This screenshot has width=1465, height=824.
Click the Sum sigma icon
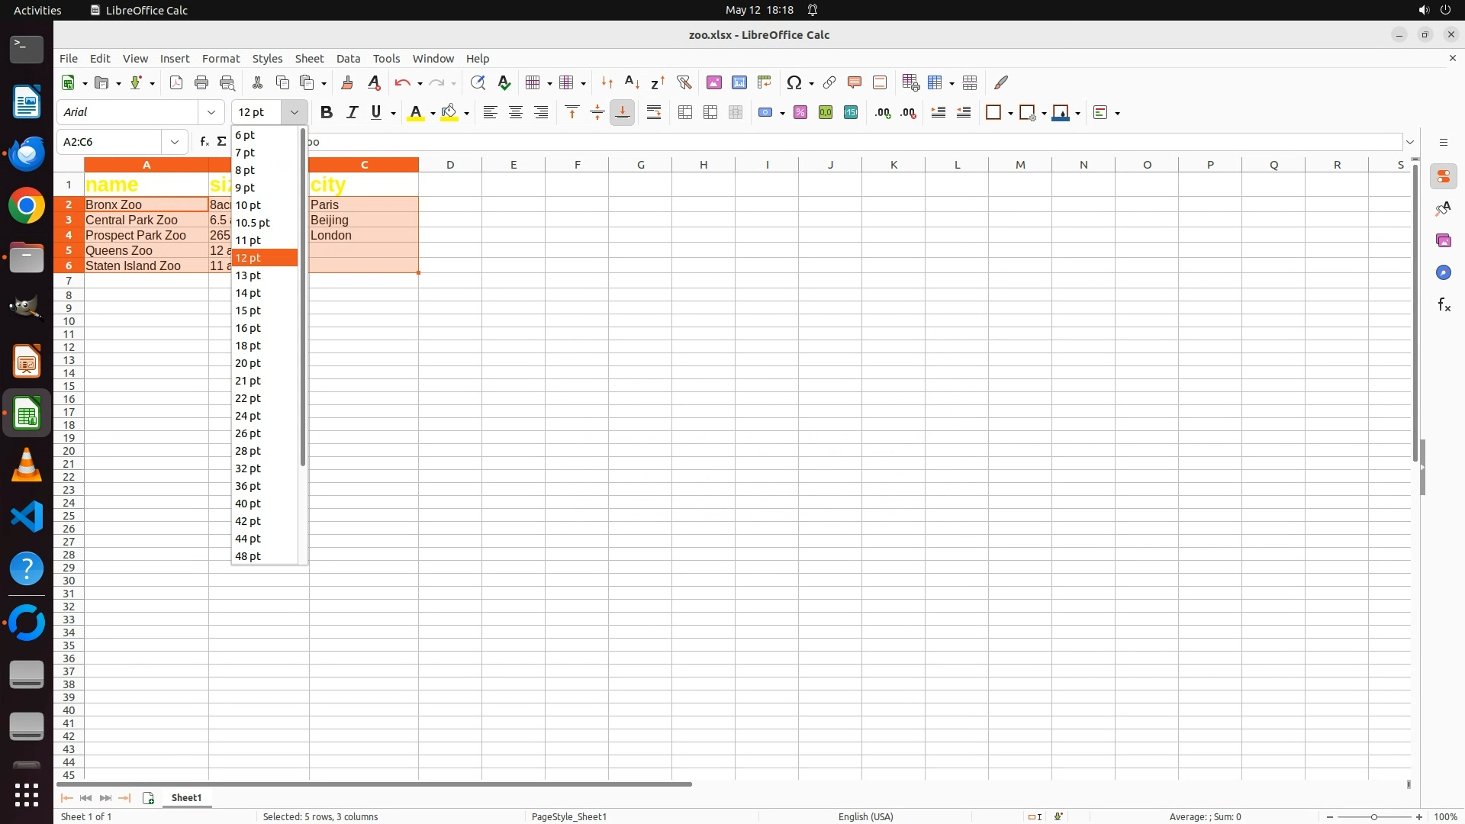(221, 142)
